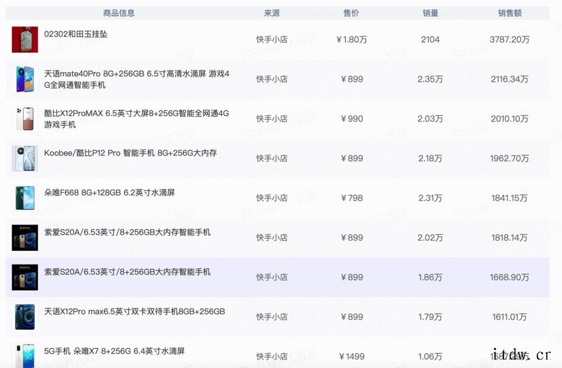This screenshot has height=368, width=562.
Task: Select Koobee/酷比P12 Pro product title
Action: click(130, 153)
